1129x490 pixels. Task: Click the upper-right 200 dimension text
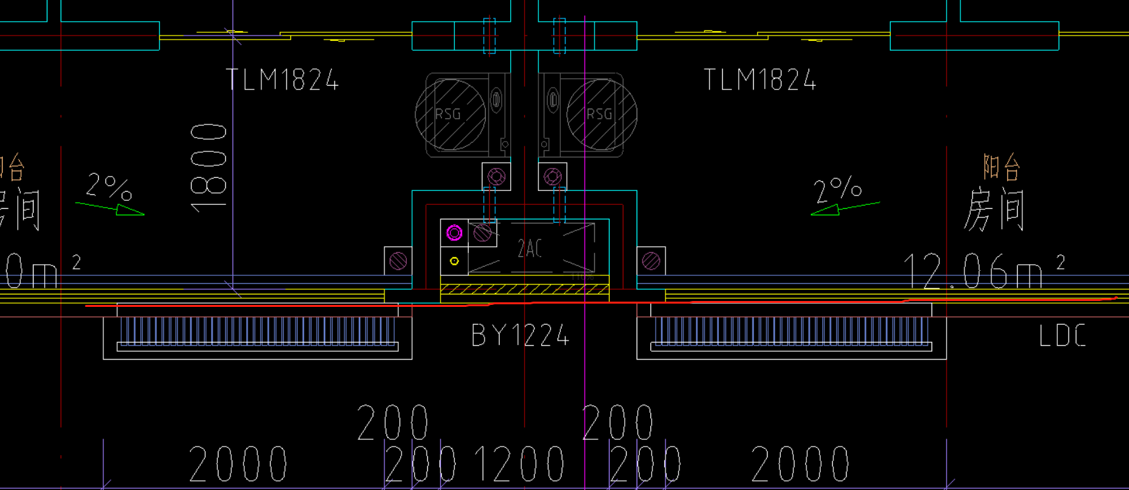618,422
